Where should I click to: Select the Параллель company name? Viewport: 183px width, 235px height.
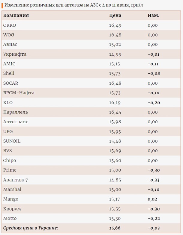pos(16,112)
